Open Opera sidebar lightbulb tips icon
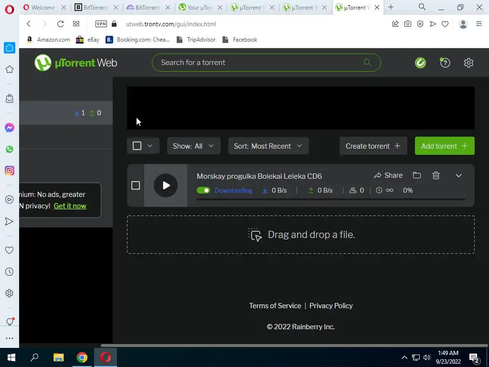The image size is (489, 367). [x=10, y=322]
